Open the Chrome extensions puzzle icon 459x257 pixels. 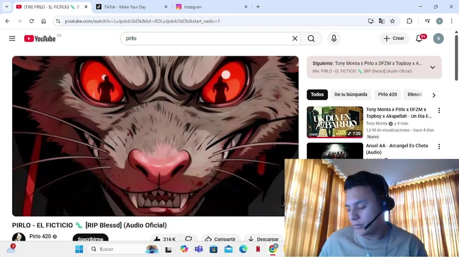click(410, 21)
